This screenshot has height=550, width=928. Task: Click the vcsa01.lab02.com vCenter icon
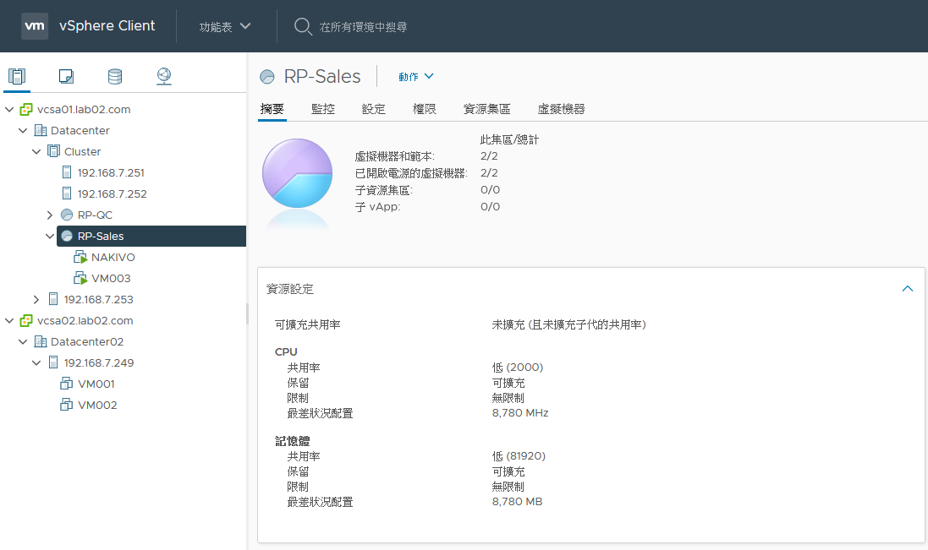pos(26,109)
